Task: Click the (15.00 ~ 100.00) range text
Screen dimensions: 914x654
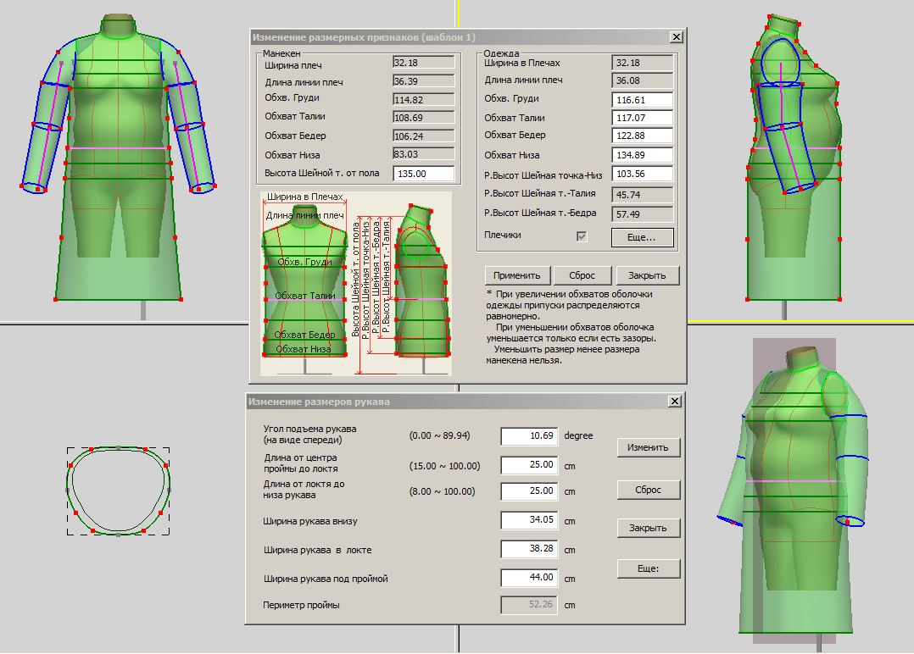Action: point(445,466)
